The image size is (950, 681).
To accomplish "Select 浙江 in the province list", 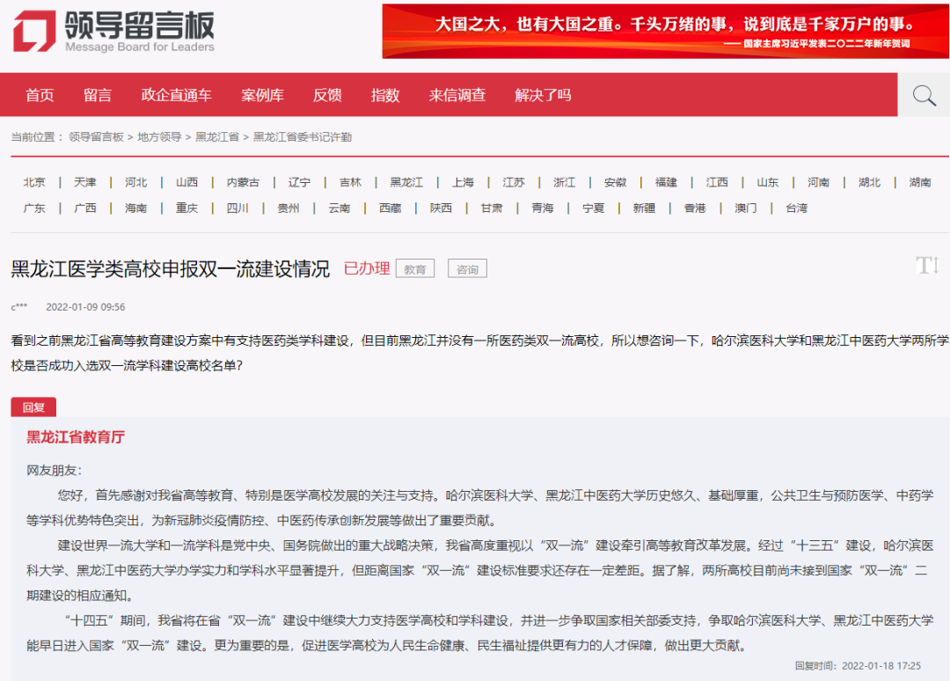I will [564, 182].
